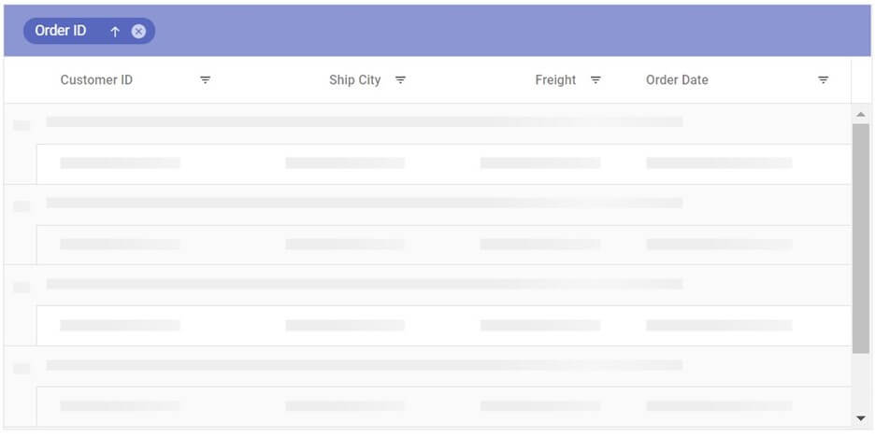Open the Freight column filter icon
Screen dimensions: 875x437
pos(595,80)
